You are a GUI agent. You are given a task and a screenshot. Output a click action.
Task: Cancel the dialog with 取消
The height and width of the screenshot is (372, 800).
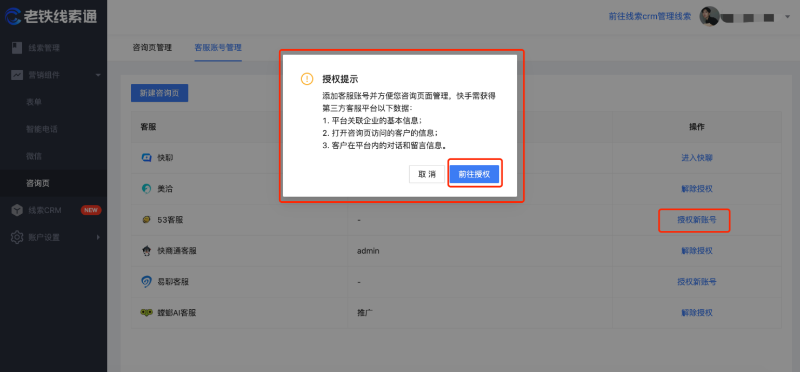426,174
